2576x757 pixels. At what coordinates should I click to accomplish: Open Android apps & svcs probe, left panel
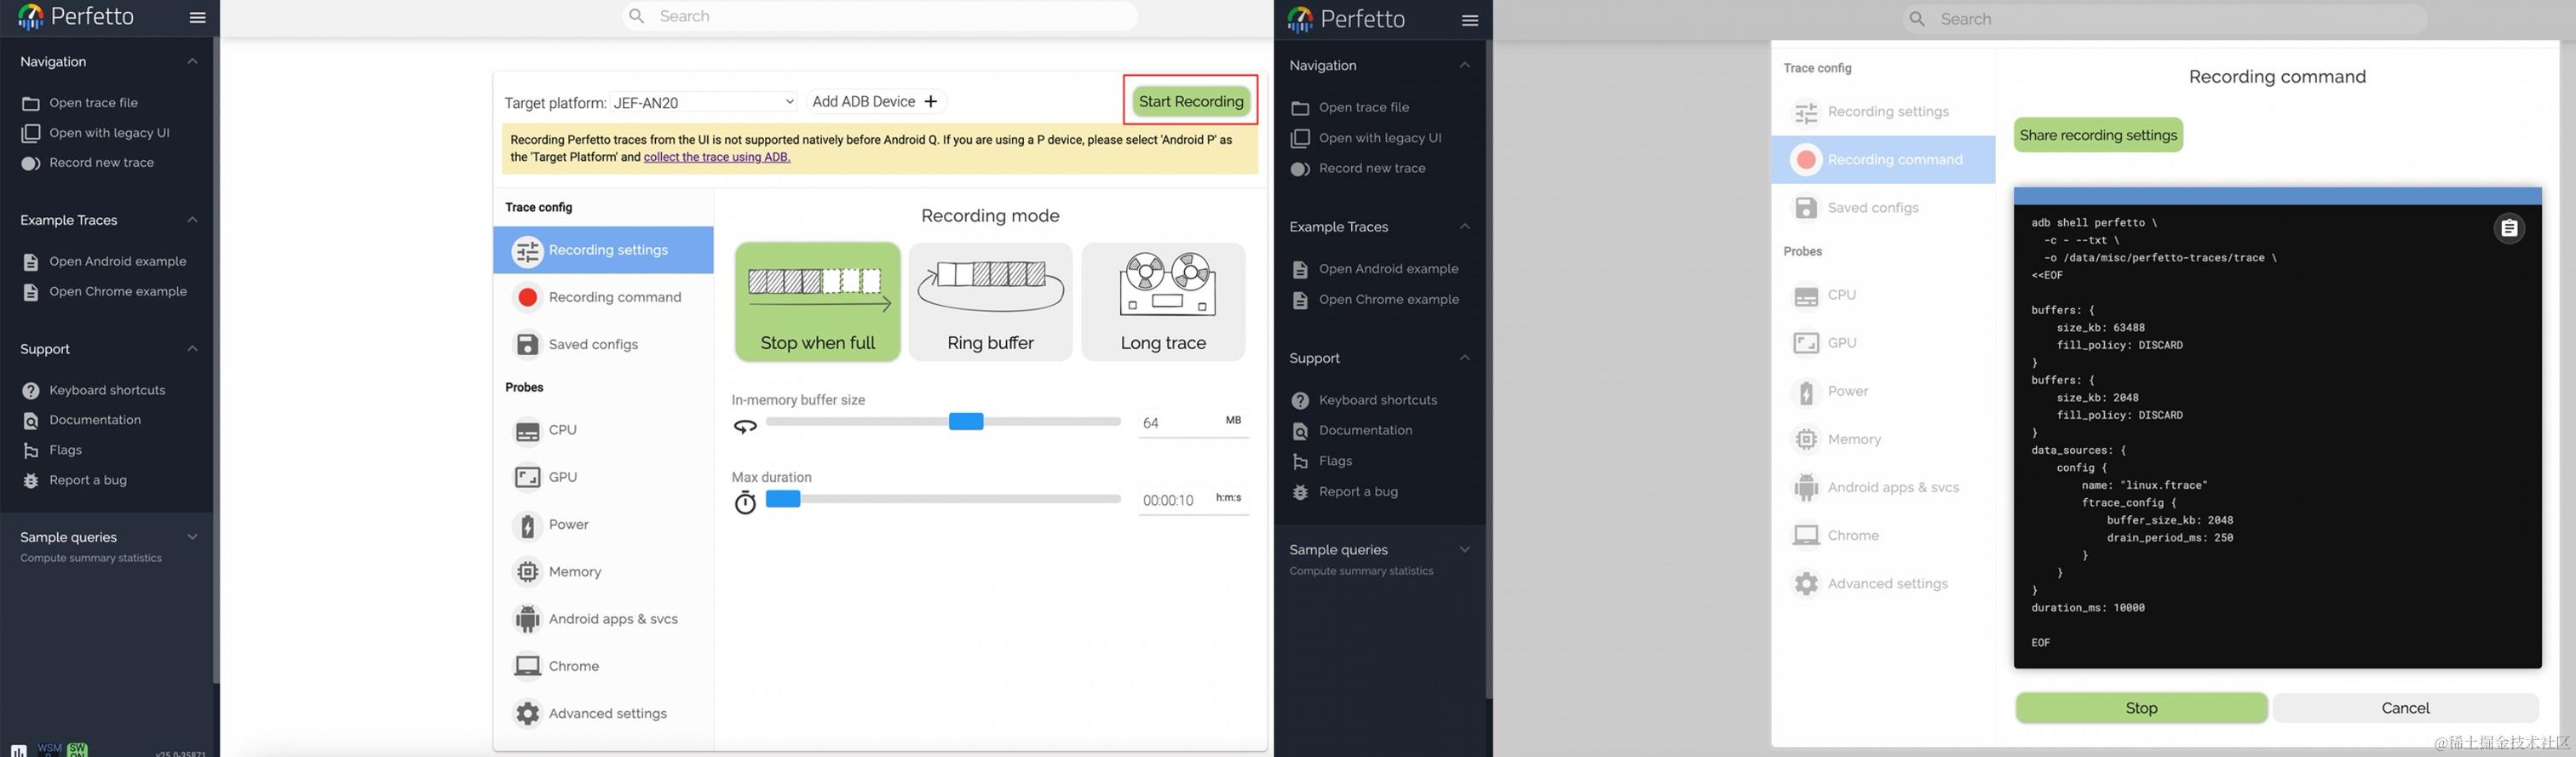coord(603,619)
